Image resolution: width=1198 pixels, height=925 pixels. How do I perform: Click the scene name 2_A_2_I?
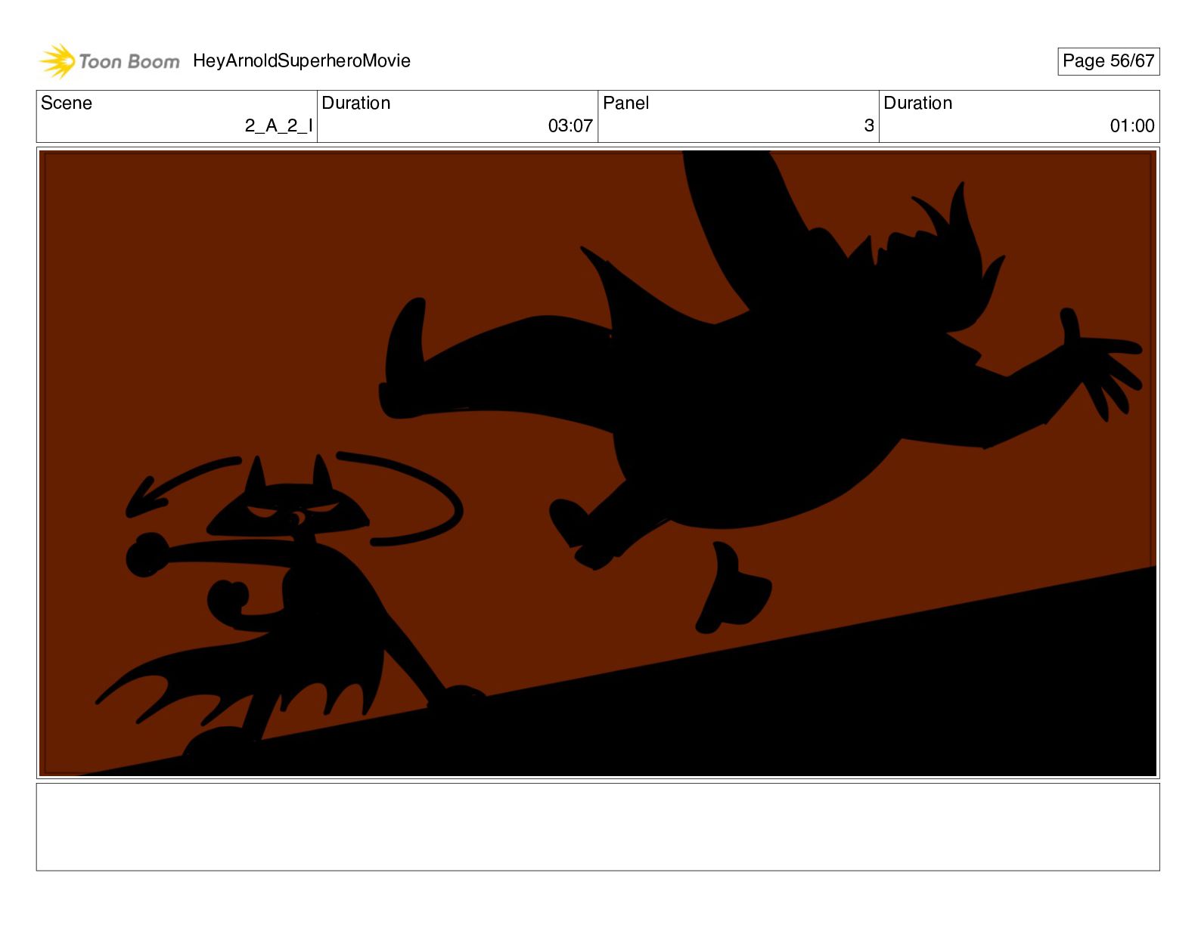point(278,125)
